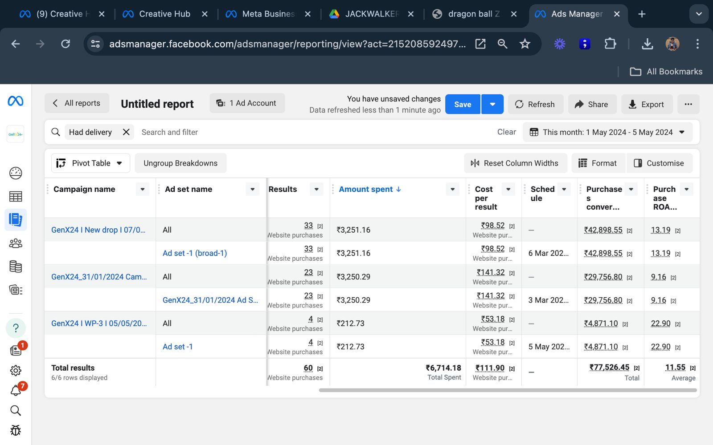This screenshot has width=713, height=445.
Task: Switch to the Creative Hub tab
Action: coord(164,14)
